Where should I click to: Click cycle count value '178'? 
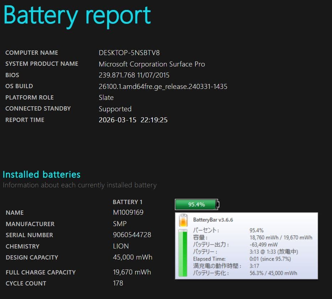coord(118,283)
